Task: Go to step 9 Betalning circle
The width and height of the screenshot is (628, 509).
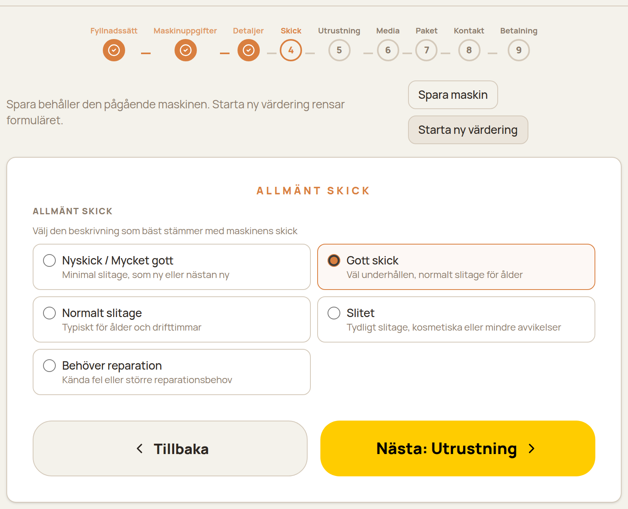Action: click(519, 50)
